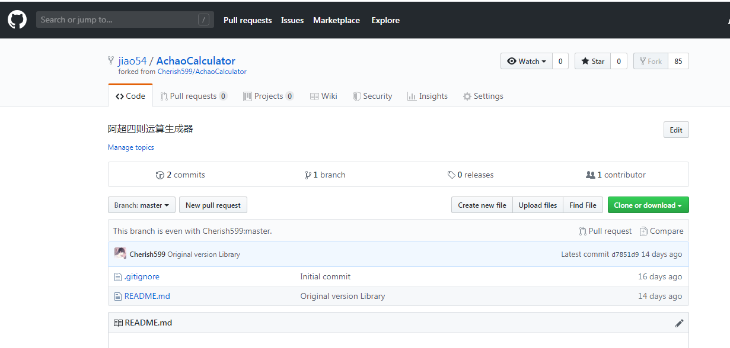
Task: Click the fork icon beside repository name
Action: (x=111, y=60)
